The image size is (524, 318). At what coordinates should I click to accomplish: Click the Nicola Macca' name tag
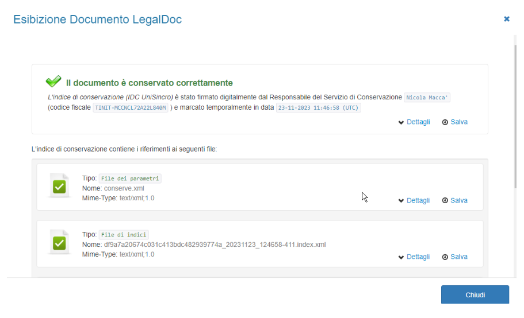pos(427,98)
